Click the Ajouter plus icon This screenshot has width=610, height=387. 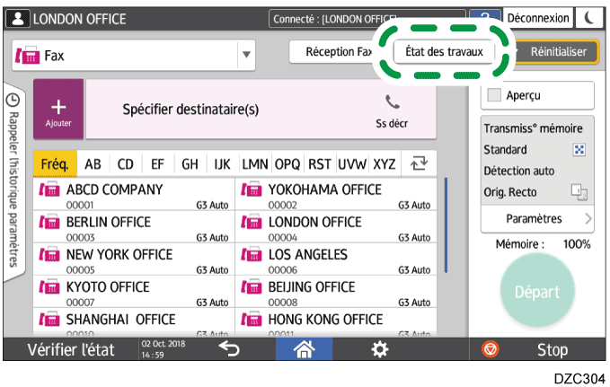pyautogui.click(x=58, y=109)
